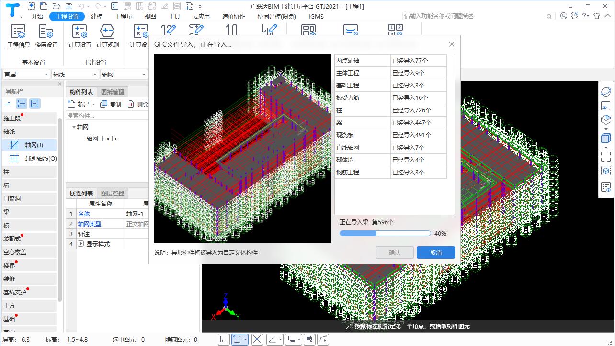The image size is (615, 346).
Task: Open the 楼层设置 floor settings tool
Action: pyautogui.click(x=46, y=36)
